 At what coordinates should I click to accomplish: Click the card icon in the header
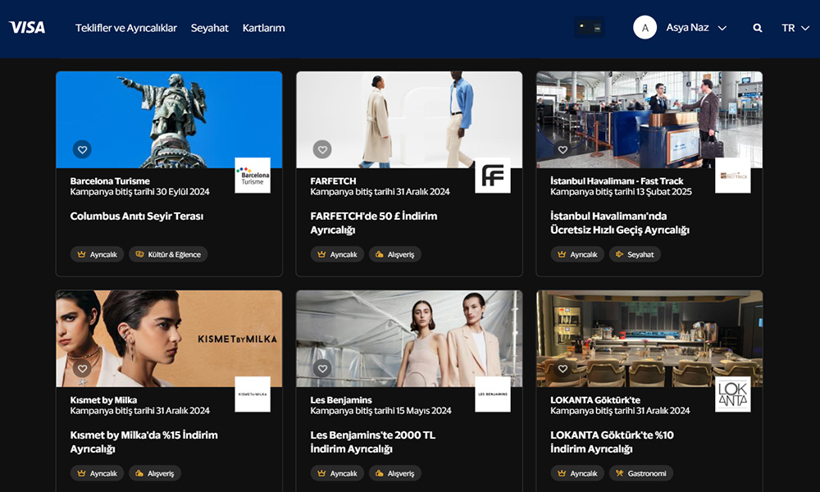(x=589, y=28)
